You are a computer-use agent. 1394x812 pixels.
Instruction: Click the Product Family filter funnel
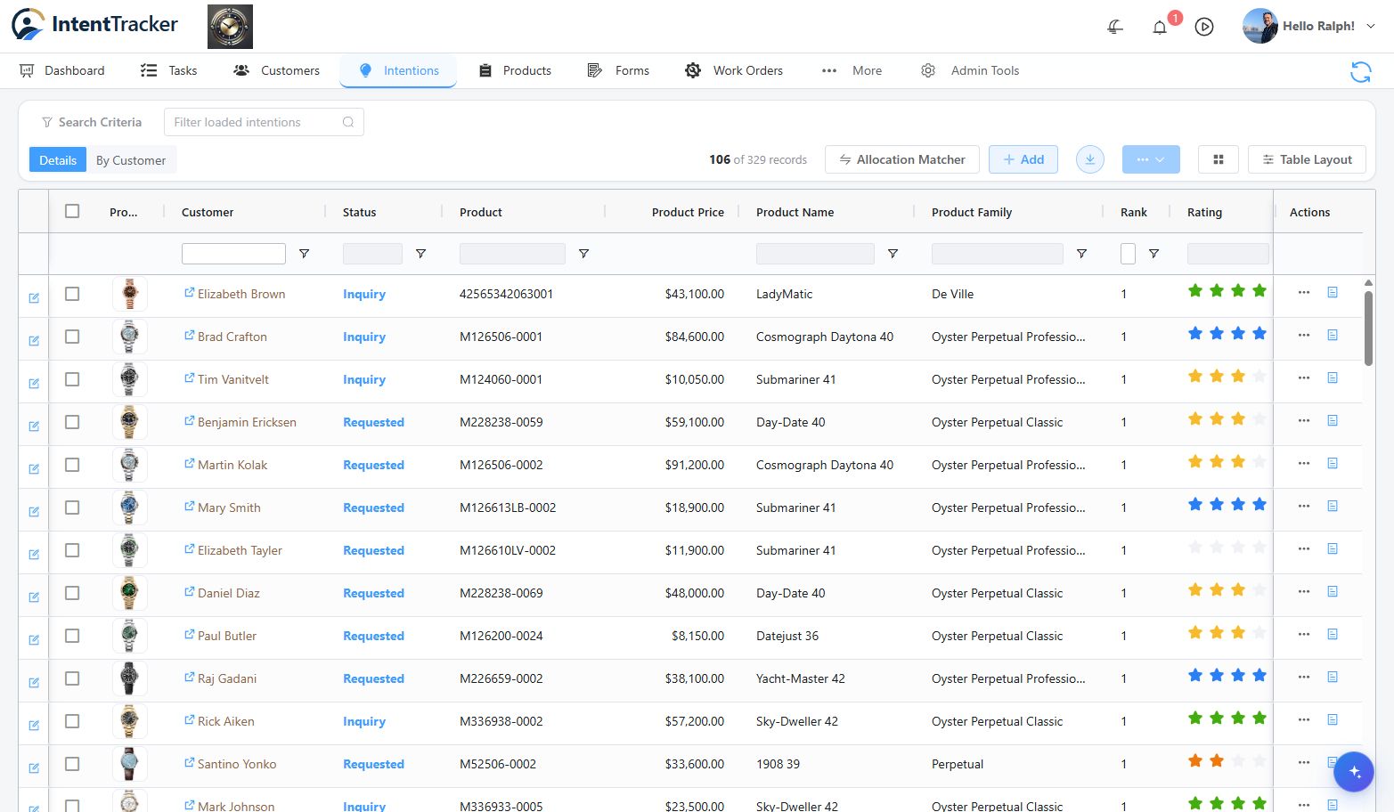tap(1081, 254)
